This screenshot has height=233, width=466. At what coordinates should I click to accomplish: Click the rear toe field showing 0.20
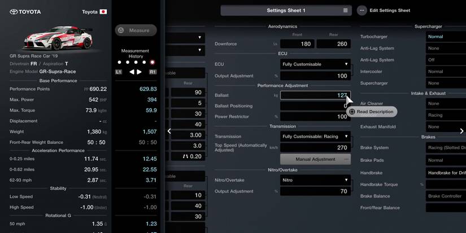[188, 156]
